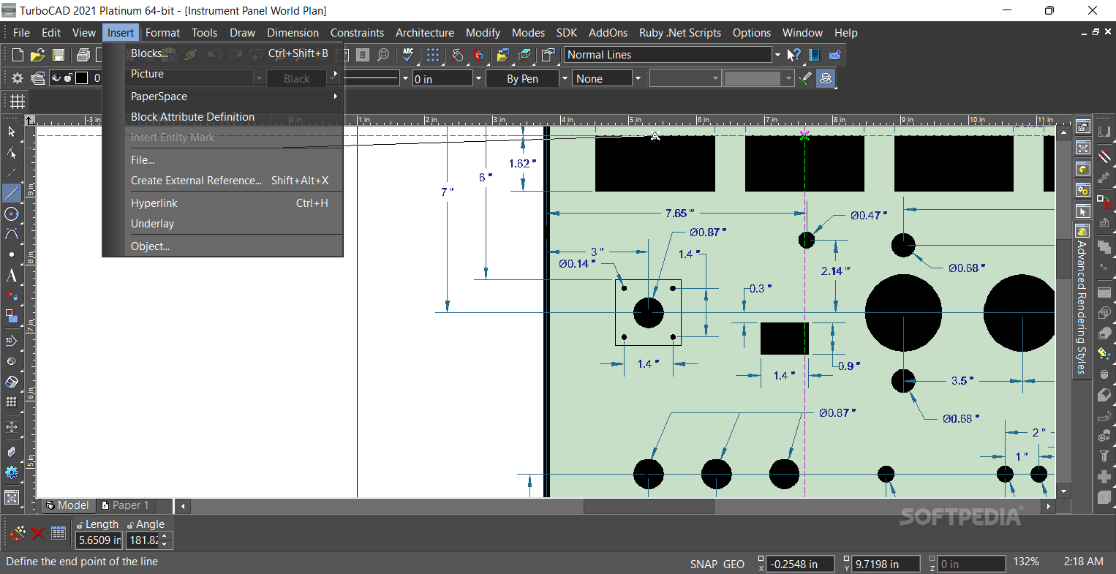The image size is (1116, 574).
Task: Open drawing settings gear icon
Action: pos(18,78)
